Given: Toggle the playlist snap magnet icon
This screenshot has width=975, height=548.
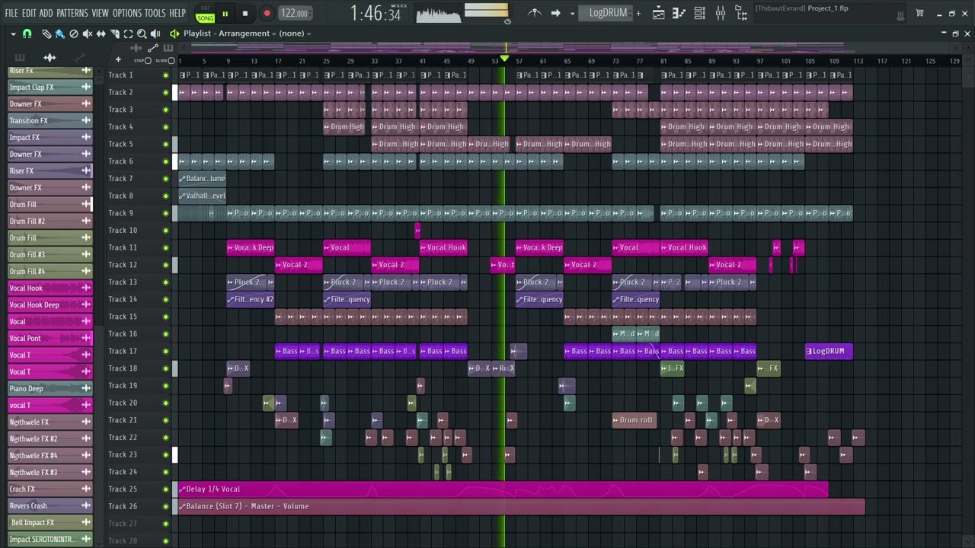Looking at the screenshot, I should (27, 33).
